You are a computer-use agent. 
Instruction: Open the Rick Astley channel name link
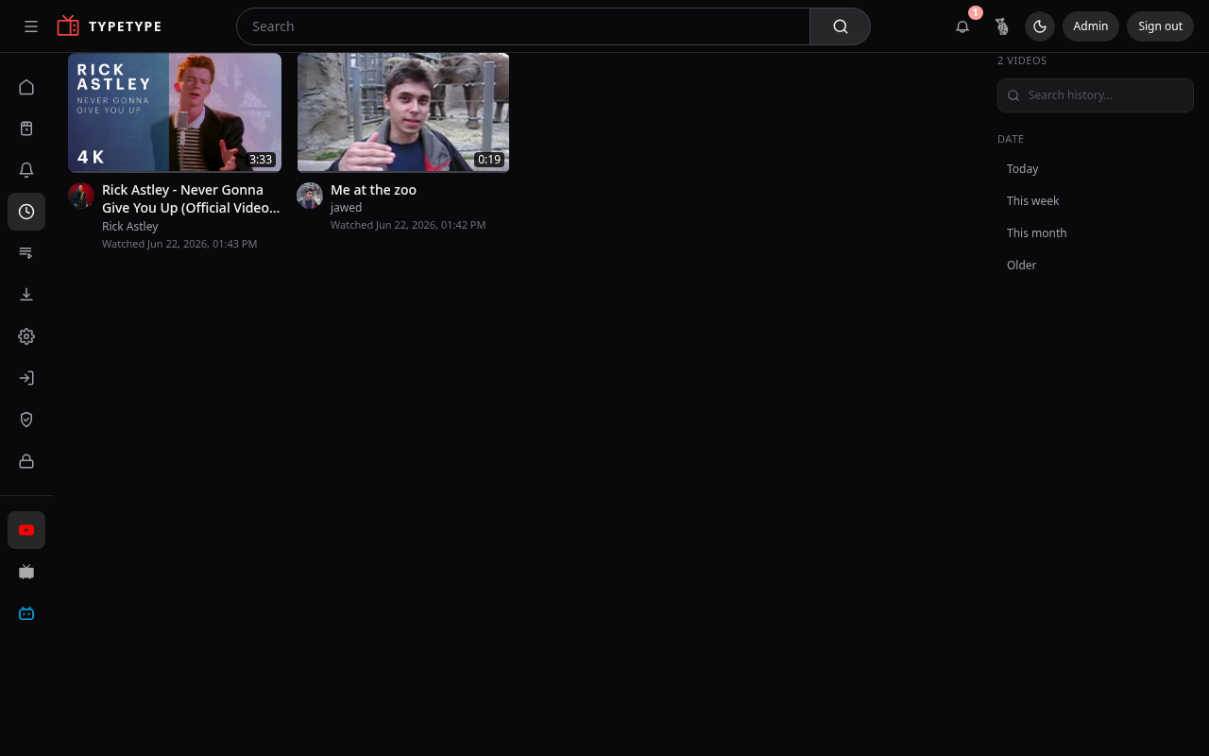[130, 227]
